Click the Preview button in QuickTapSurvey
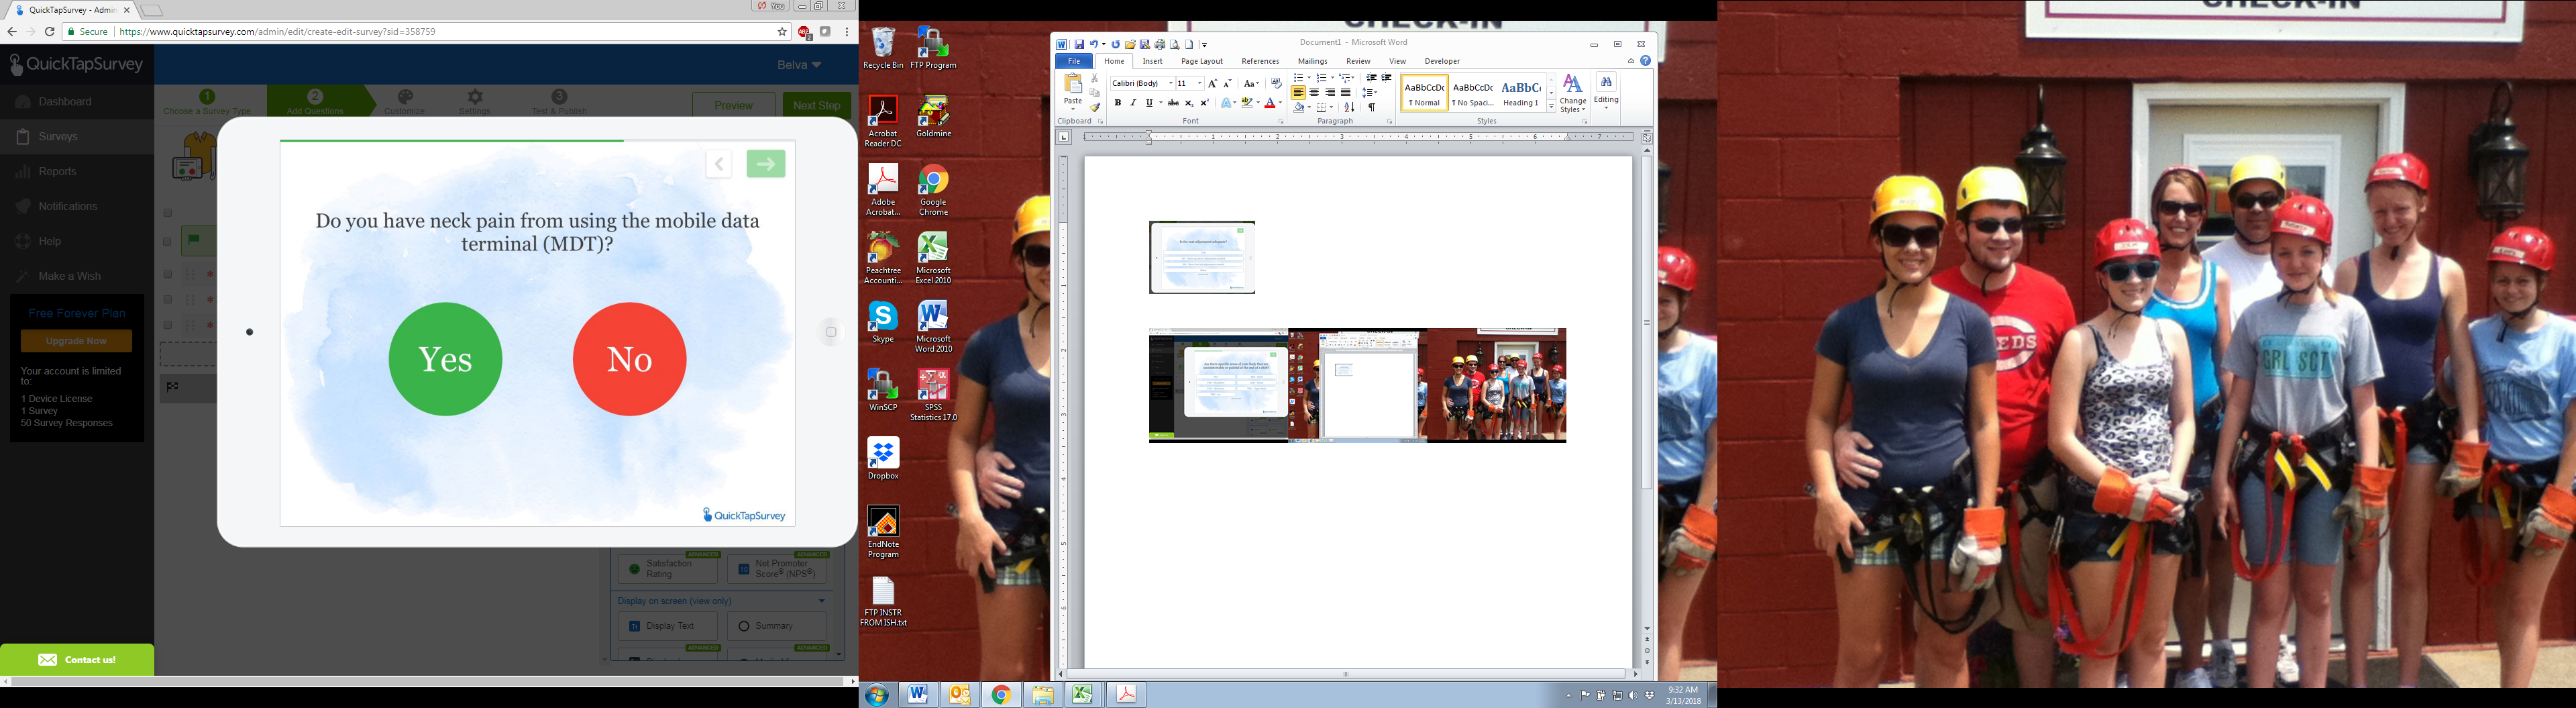This screenshot has width=2576, height=708. click(x=733, y=105)
